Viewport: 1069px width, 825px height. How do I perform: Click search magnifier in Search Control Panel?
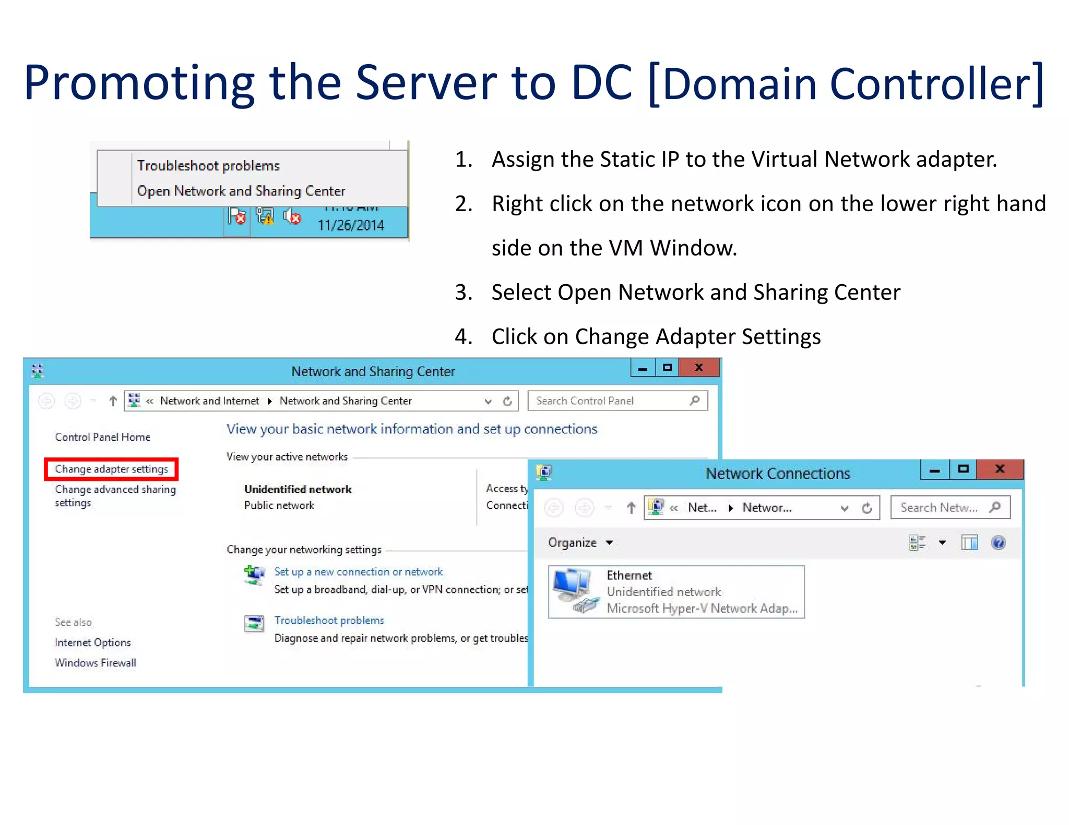694,401
